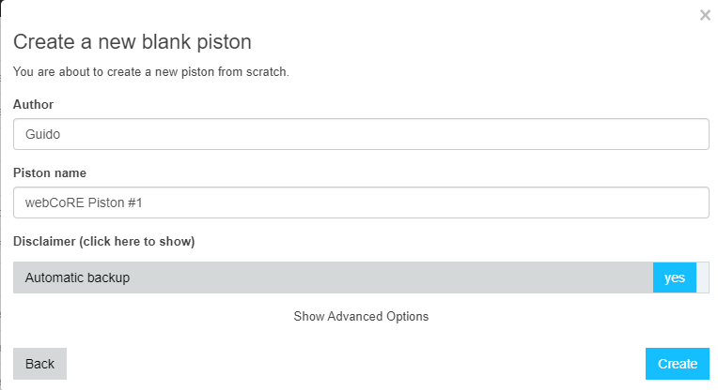Disable automatic backup using yes toggle

(x=675, y=277)
